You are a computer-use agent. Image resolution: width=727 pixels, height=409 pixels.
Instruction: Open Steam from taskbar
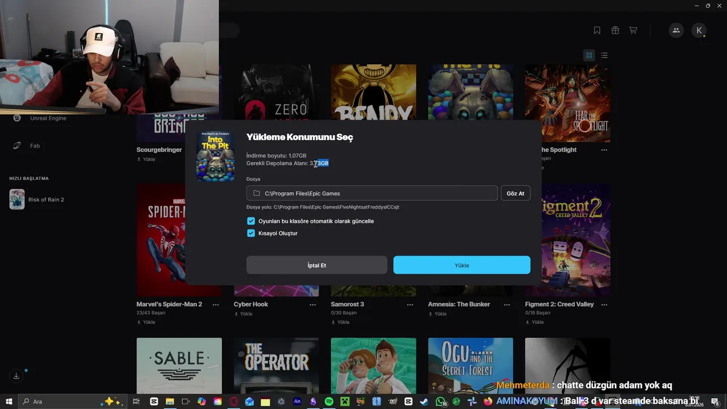424,401
